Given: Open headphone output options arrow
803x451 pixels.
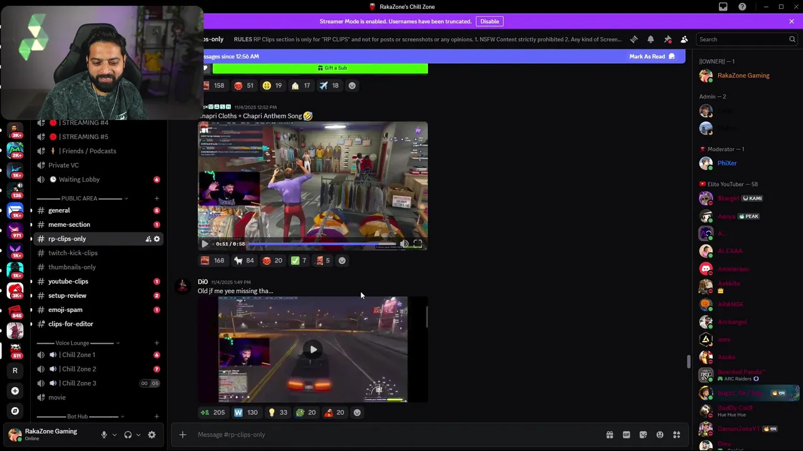Looking at the screenshot, I should pyautogui.click(x=138, y=435).
